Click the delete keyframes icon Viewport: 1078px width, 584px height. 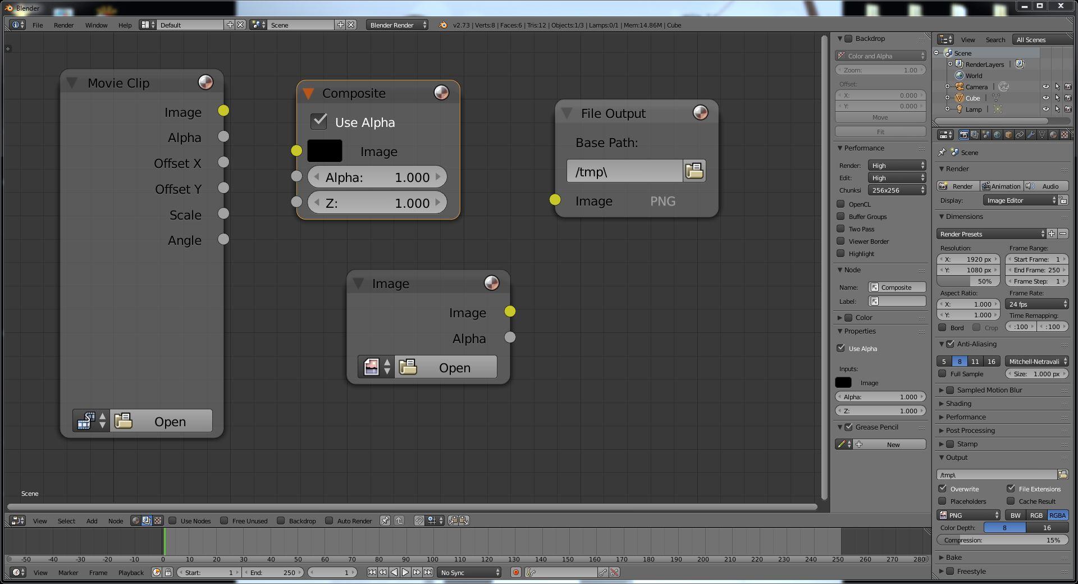[615, 572]
